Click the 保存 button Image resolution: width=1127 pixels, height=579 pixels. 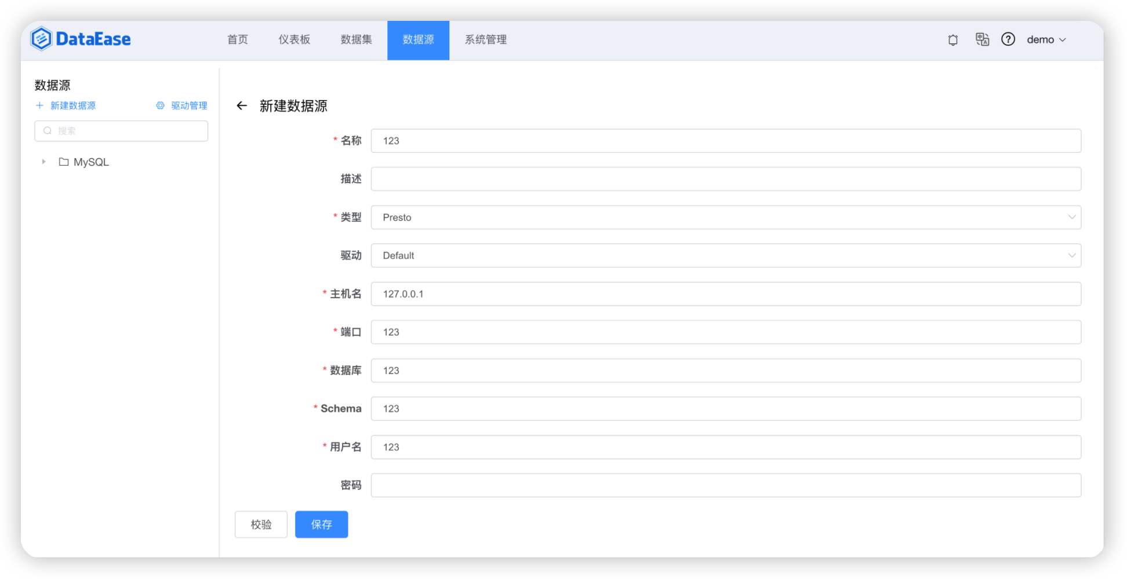click(321, 524)
